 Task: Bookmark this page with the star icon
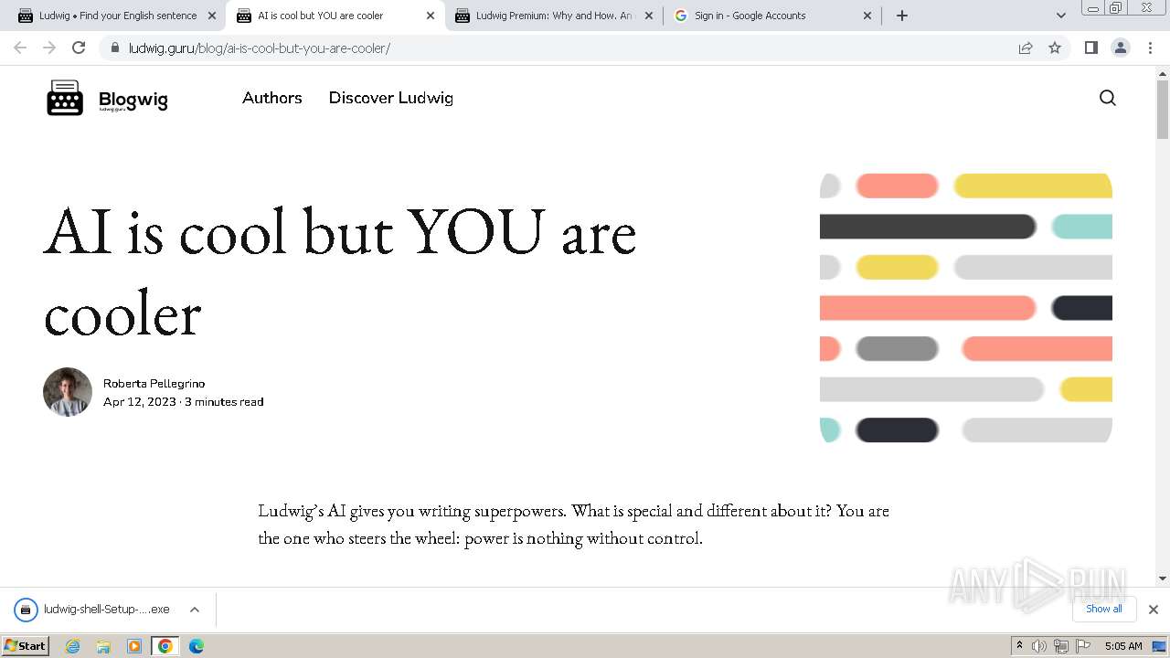tap(1055, 48)
